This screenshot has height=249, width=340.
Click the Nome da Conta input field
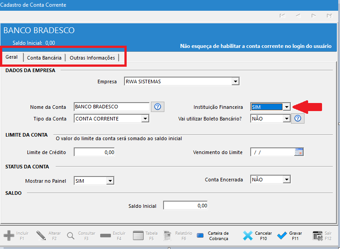112,107
